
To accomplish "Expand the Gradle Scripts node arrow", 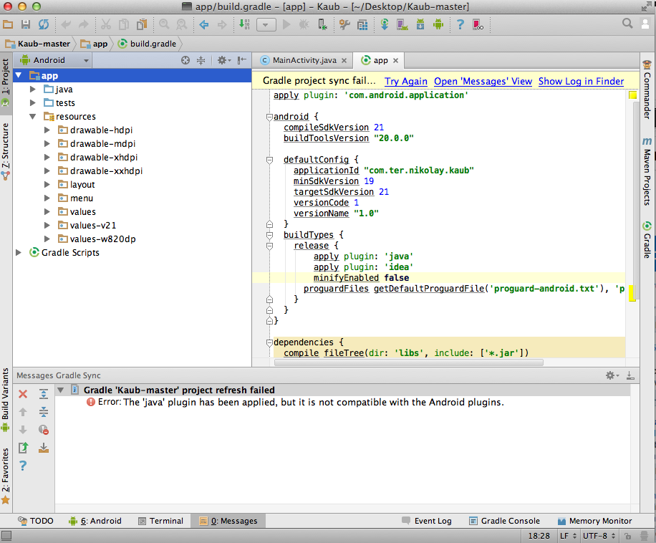I will tap(19, 252).
